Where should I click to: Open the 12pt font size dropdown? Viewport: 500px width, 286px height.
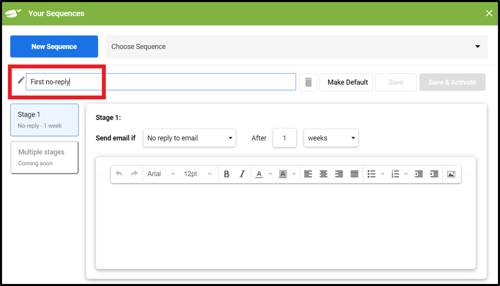pos(197,174)
